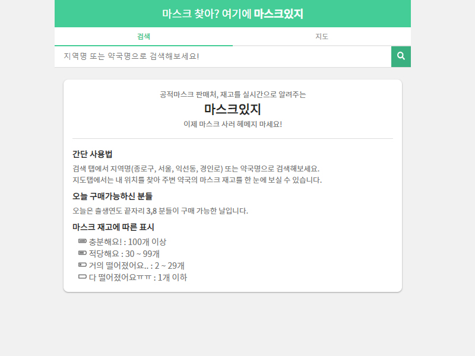
Task: Focus the 지역명 또는 약국명 search field
Action: pyautogui.click(x=223, y=56)
